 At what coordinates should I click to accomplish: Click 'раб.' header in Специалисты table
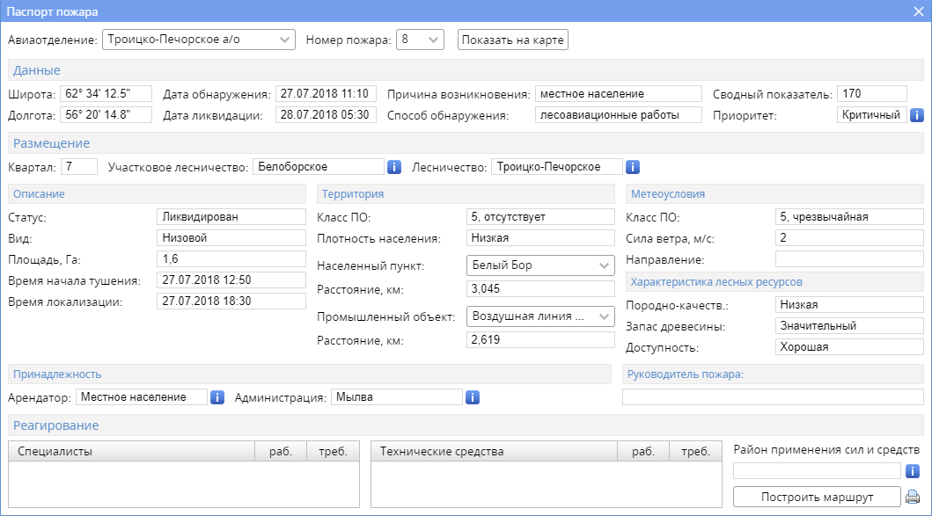[x=281, y=451]
